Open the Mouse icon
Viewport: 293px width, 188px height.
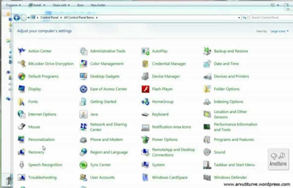[x=21, y=127]
